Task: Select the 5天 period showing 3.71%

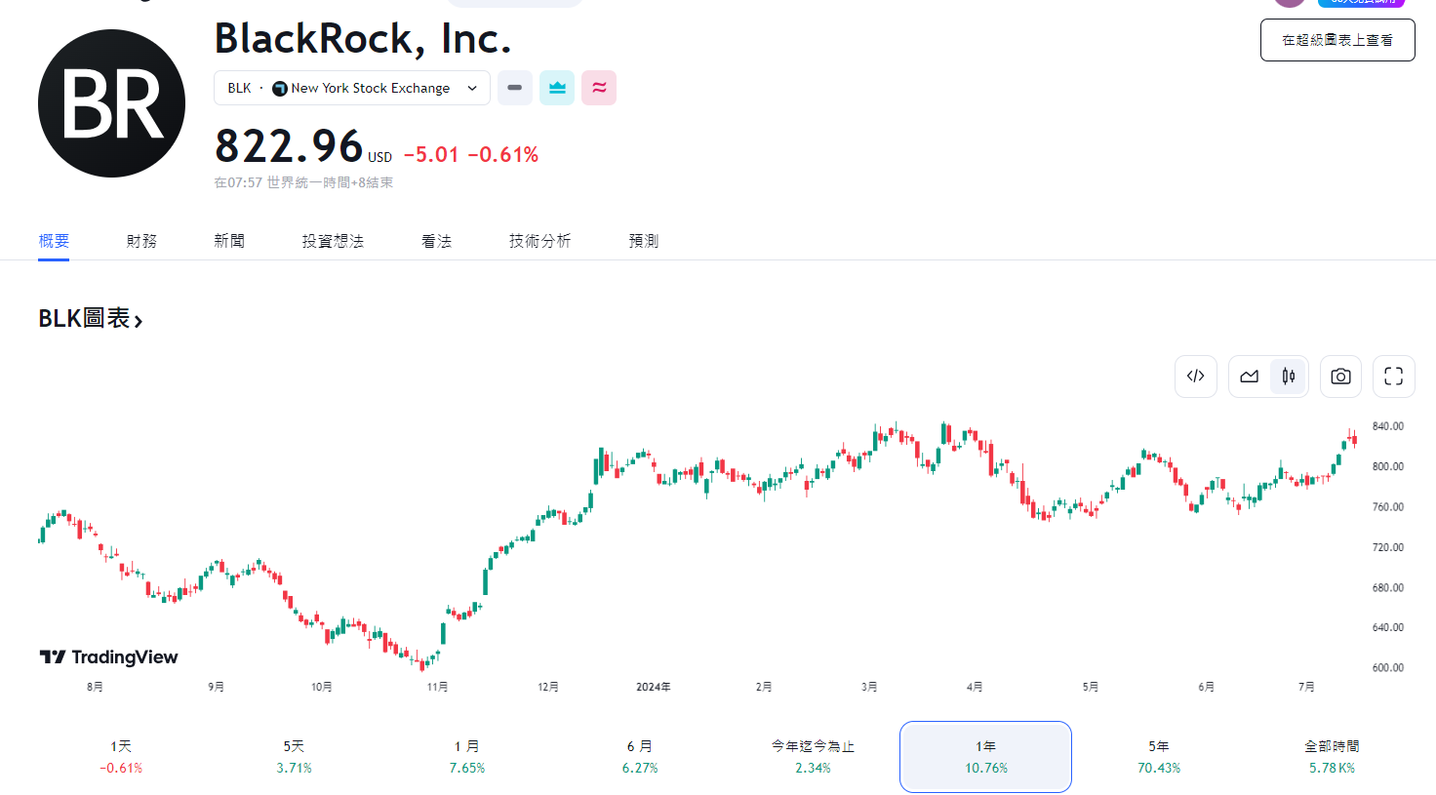Action: [294, 756]
